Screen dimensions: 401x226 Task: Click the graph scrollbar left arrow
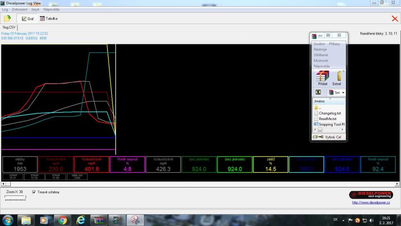[x=3, y=184]
